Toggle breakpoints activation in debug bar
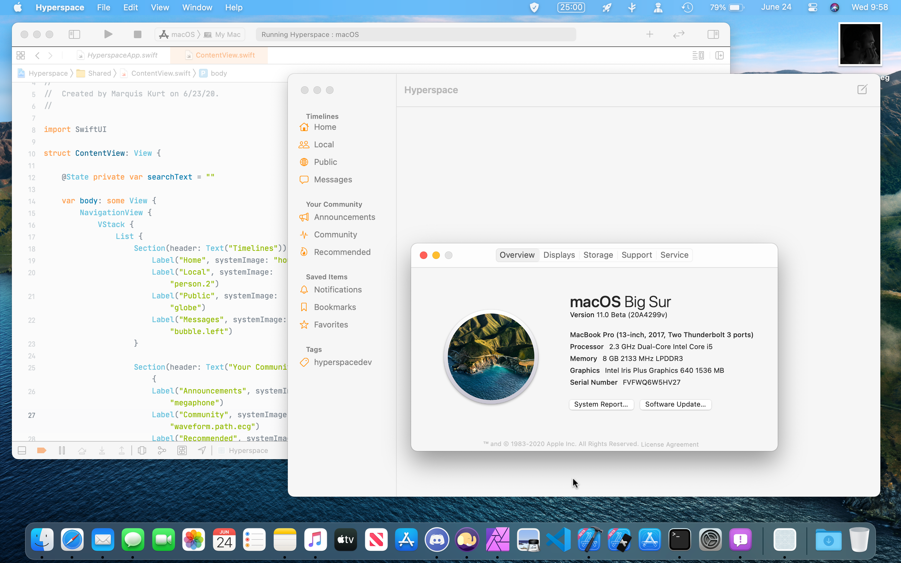Image resolution: width=901 pixels, height=563 pixels. [x=42, y=450]
